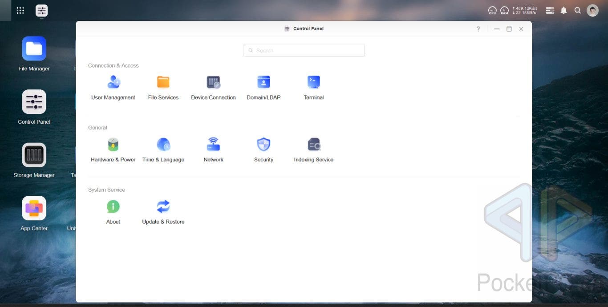The height and width of the screenshot is (307, 608).
Task: Click the Control Panel search field
Action: pyautogui.click(x=304, y=50)
